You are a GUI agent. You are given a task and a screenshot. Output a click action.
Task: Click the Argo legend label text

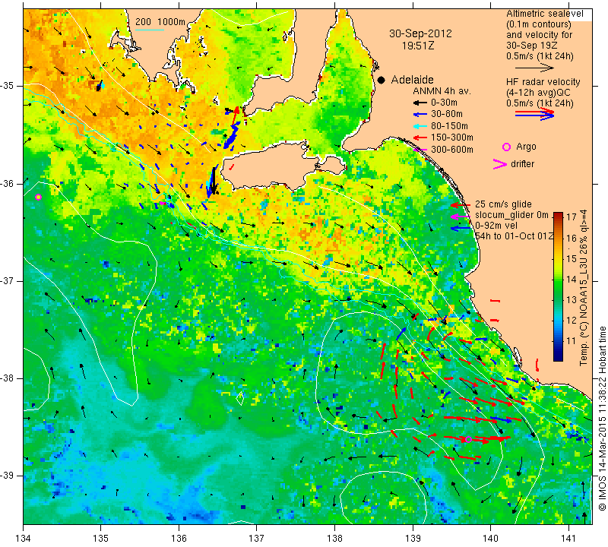click(526, 147)
